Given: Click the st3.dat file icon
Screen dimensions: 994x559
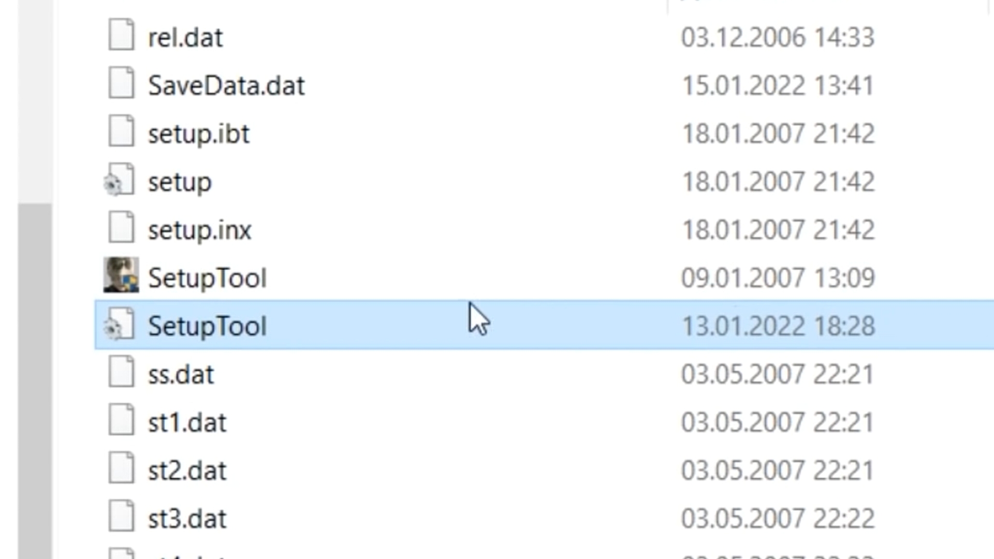Looking at the screenshot, I should (x=121, y=517).
